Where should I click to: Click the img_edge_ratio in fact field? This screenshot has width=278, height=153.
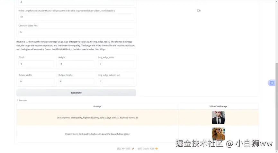point(116,81)
